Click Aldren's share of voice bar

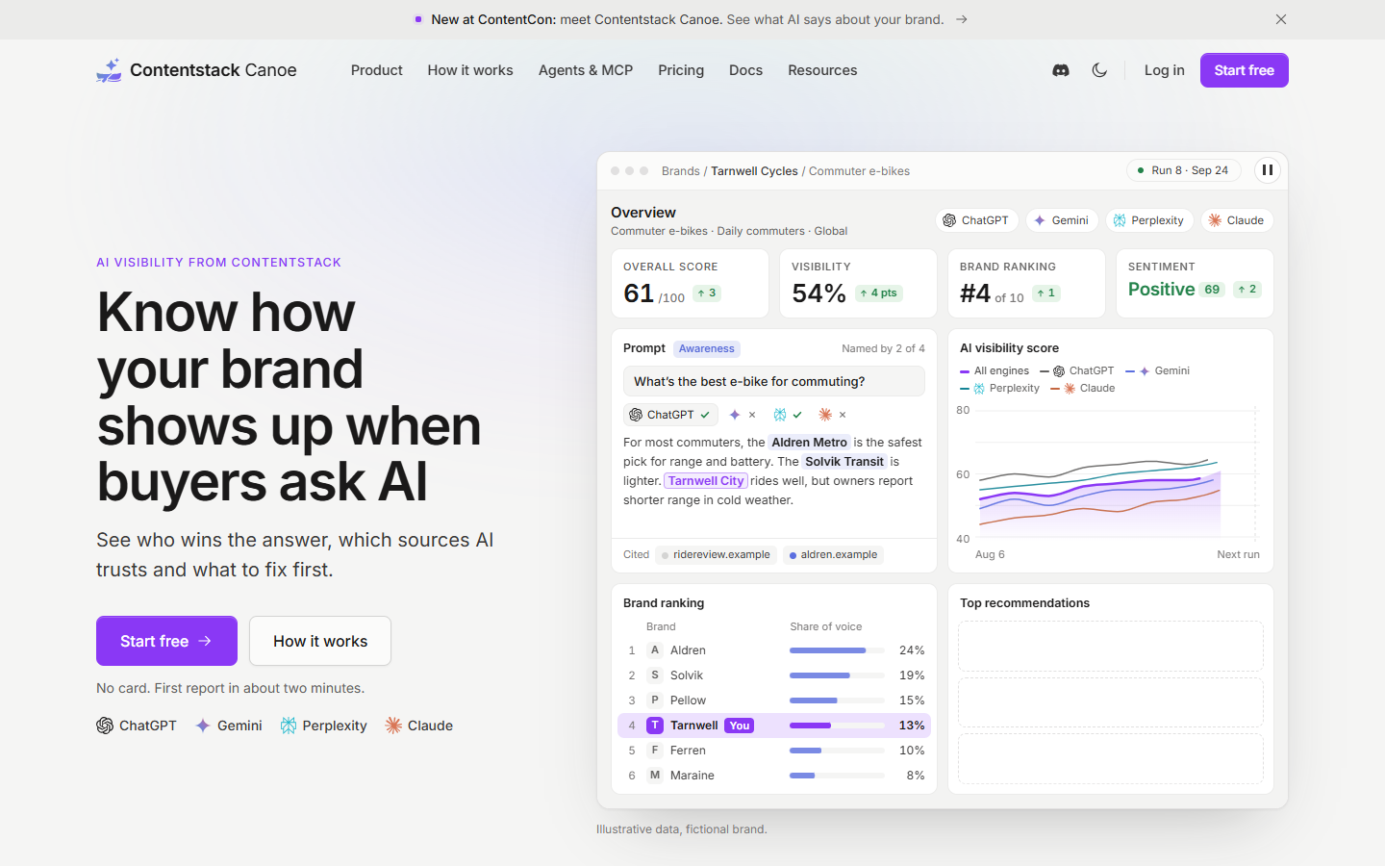[837, 650]
